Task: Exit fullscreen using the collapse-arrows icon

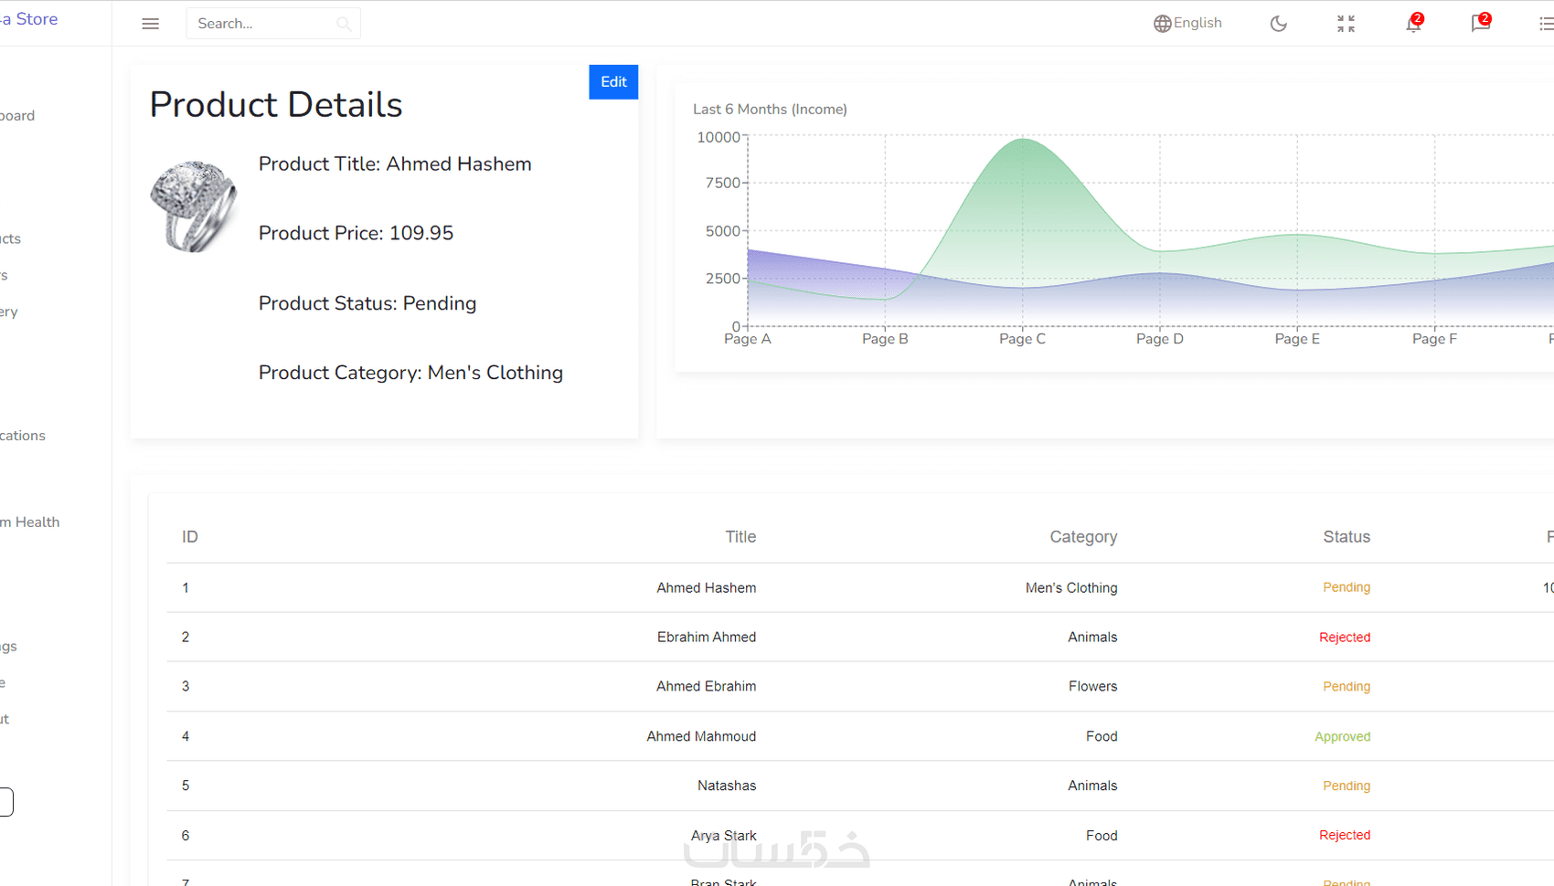Action: click(1346, 24)
